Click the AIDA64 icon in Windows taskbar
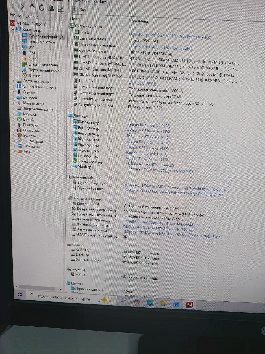265x354 pixels. coord(189,305)
